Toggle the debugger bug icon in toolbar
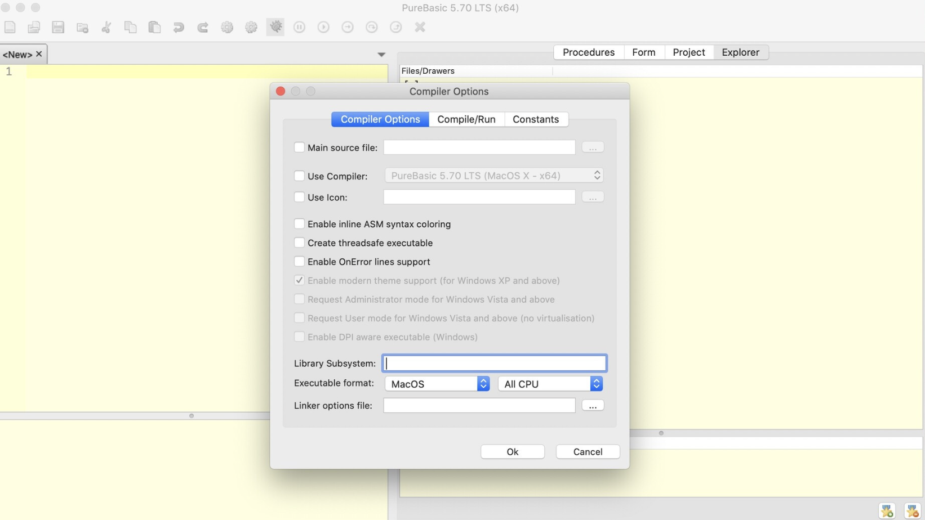The width and height of the screenshot is (925, 520). coord(275,27)
